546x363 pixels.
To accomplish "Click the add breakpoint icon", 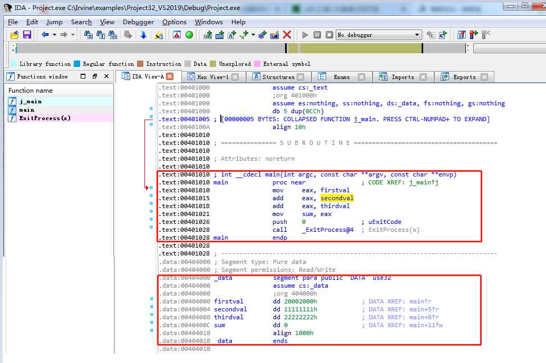I will pyautogui.click(x=474, y=35).
